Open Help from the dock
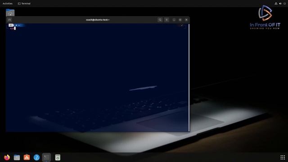Image resolution: width=288 pixels, height=162 pixels. coord(36,157)
